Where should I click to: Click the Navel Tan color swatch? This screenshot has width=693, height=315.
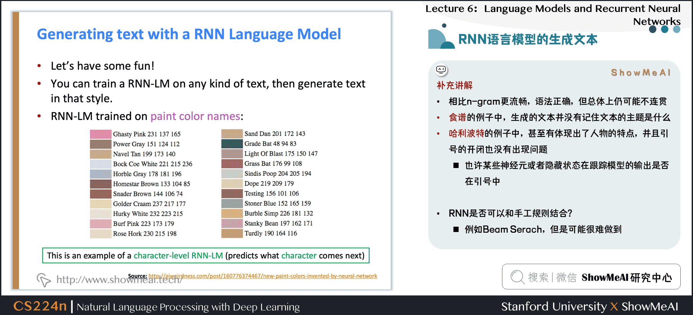point(101,154)
